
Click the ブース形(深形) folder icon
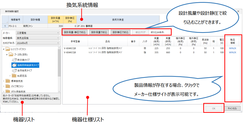point(12,54)
